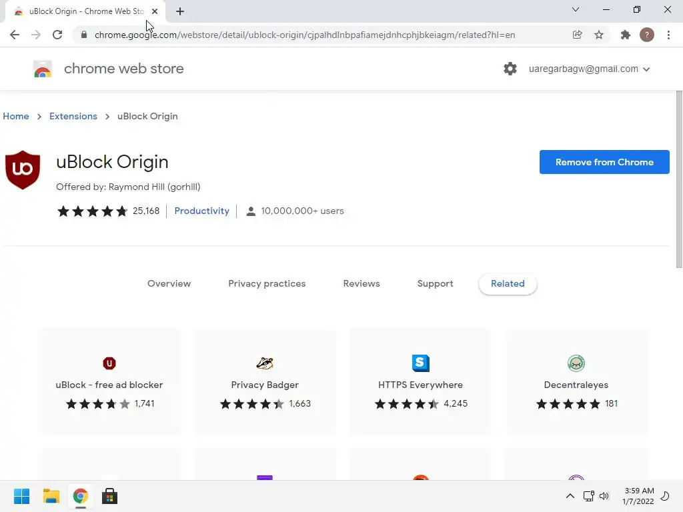Click Chrome icon in taskbar

80,496
